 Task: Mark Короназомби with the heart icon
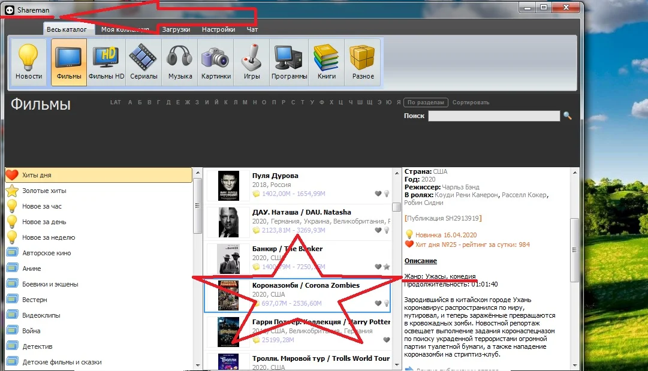point(378,304)
